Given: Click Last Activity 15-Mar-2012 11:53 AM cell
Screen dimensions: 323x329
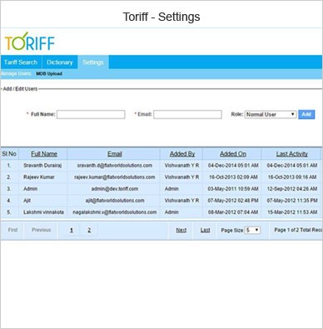Looking at the screenshot, I should (292, 212).
